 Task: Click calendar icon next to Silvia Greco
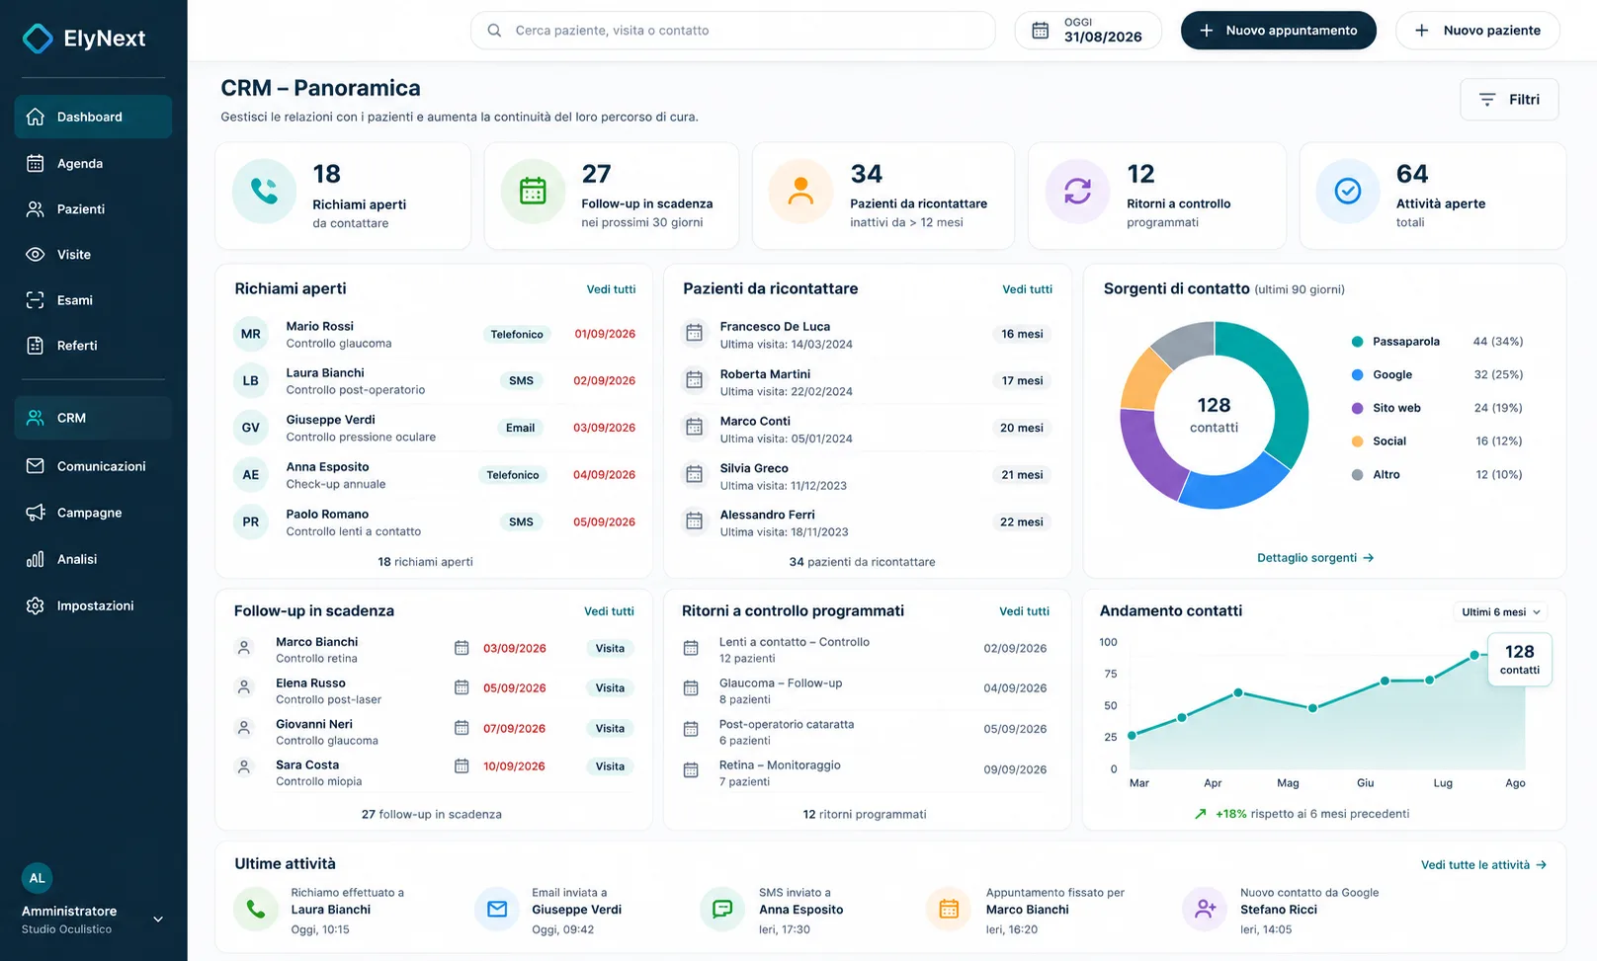click(x=695, y=475)
